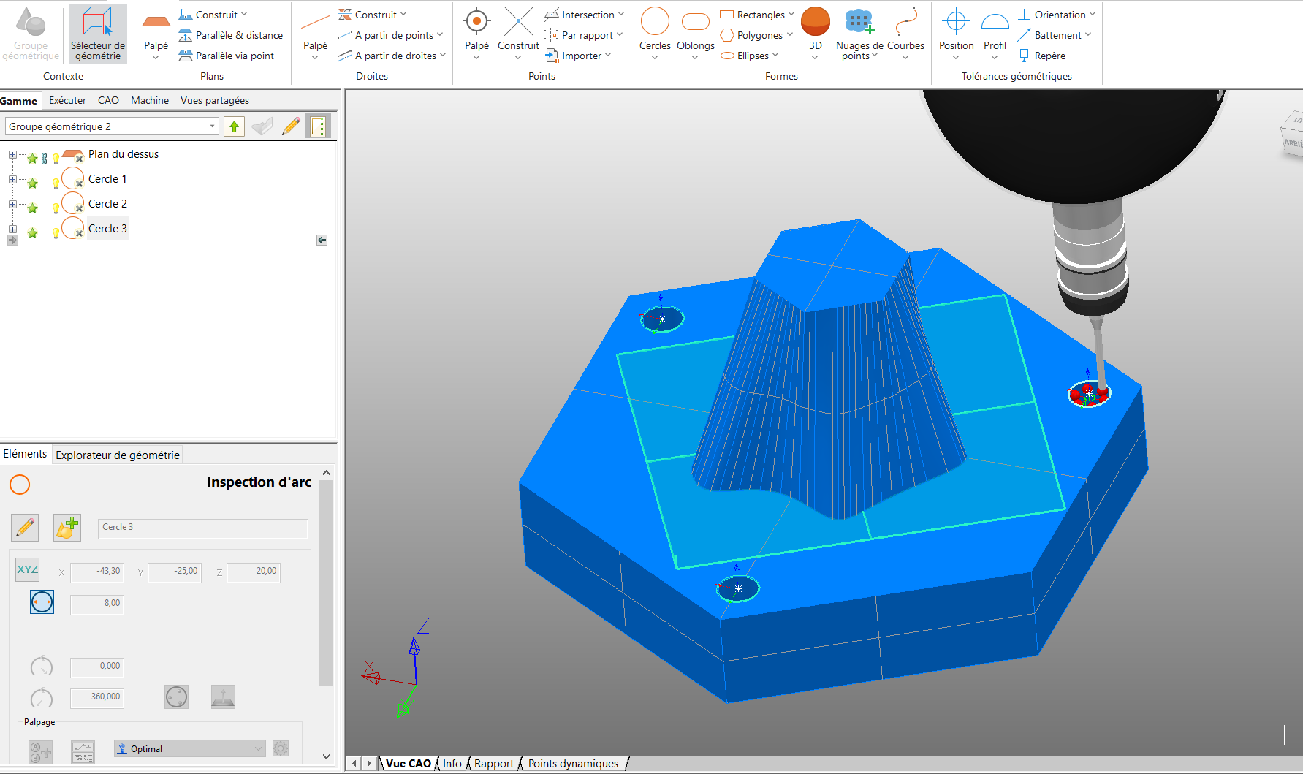Click the X coordinate field showing -43,30

point(97,572)
